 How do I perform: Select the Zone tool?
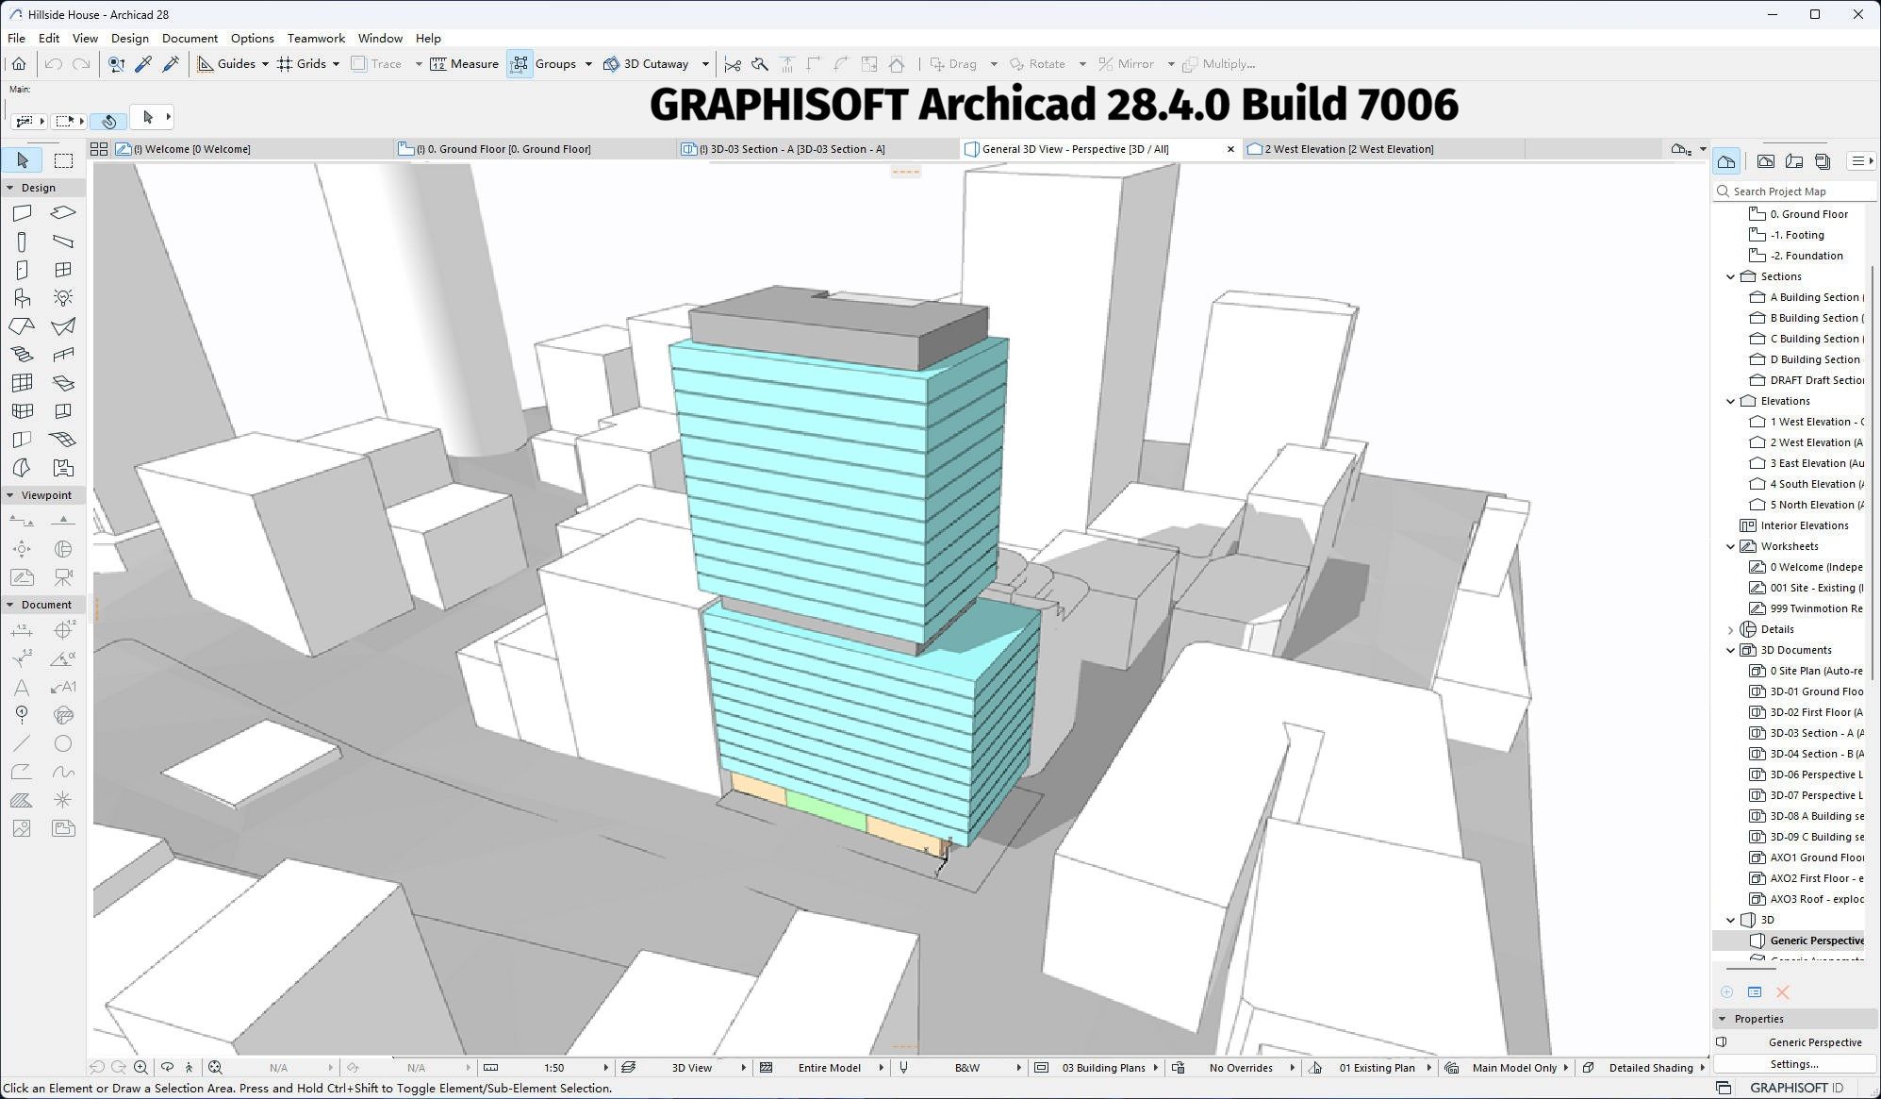(63, 468)
